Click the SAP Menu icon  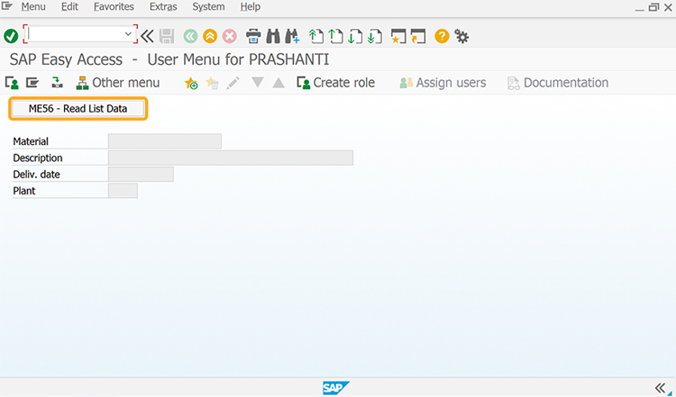pos(32,83)
